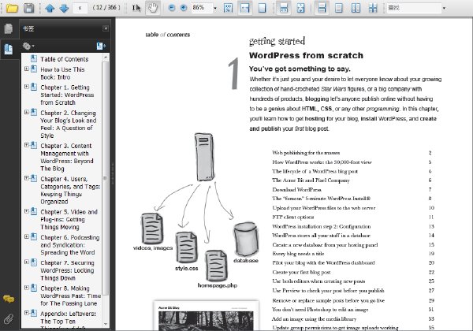Click the Open file folder icon
473x331 pixels.
(x=12, y=8)
